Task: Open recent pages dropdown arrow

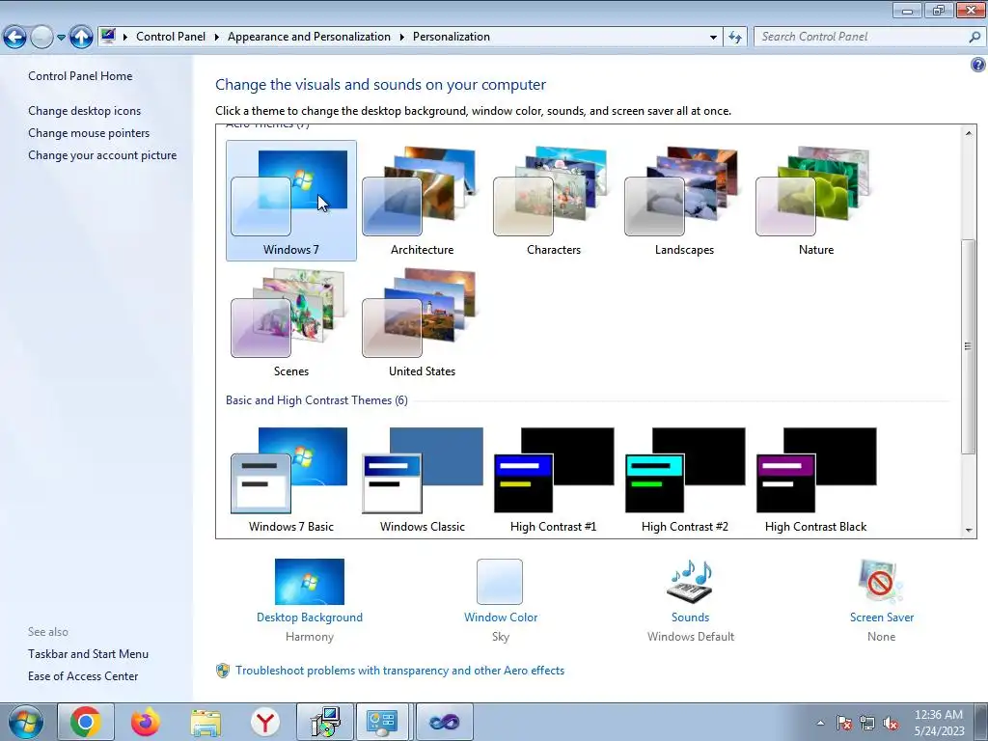Action: tap(61, 38)
